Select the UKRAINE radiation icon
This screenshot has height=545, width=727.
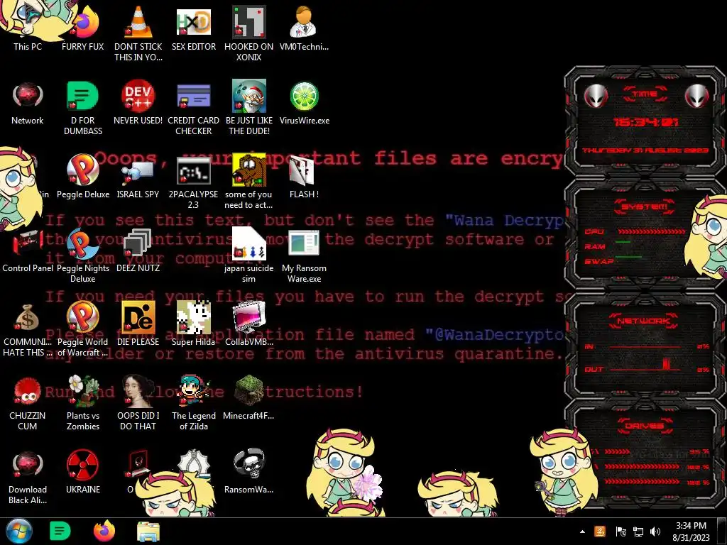(x=82, y=472)
